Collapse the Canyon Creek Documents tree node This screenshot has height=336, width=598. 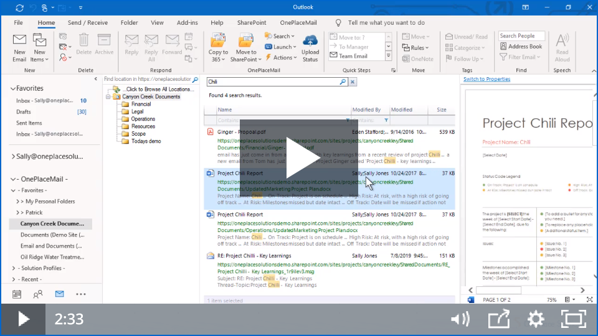click(x=108, y=97)
